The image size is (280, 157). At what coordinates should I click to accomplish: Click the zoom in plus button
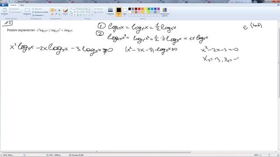point(278,155)
